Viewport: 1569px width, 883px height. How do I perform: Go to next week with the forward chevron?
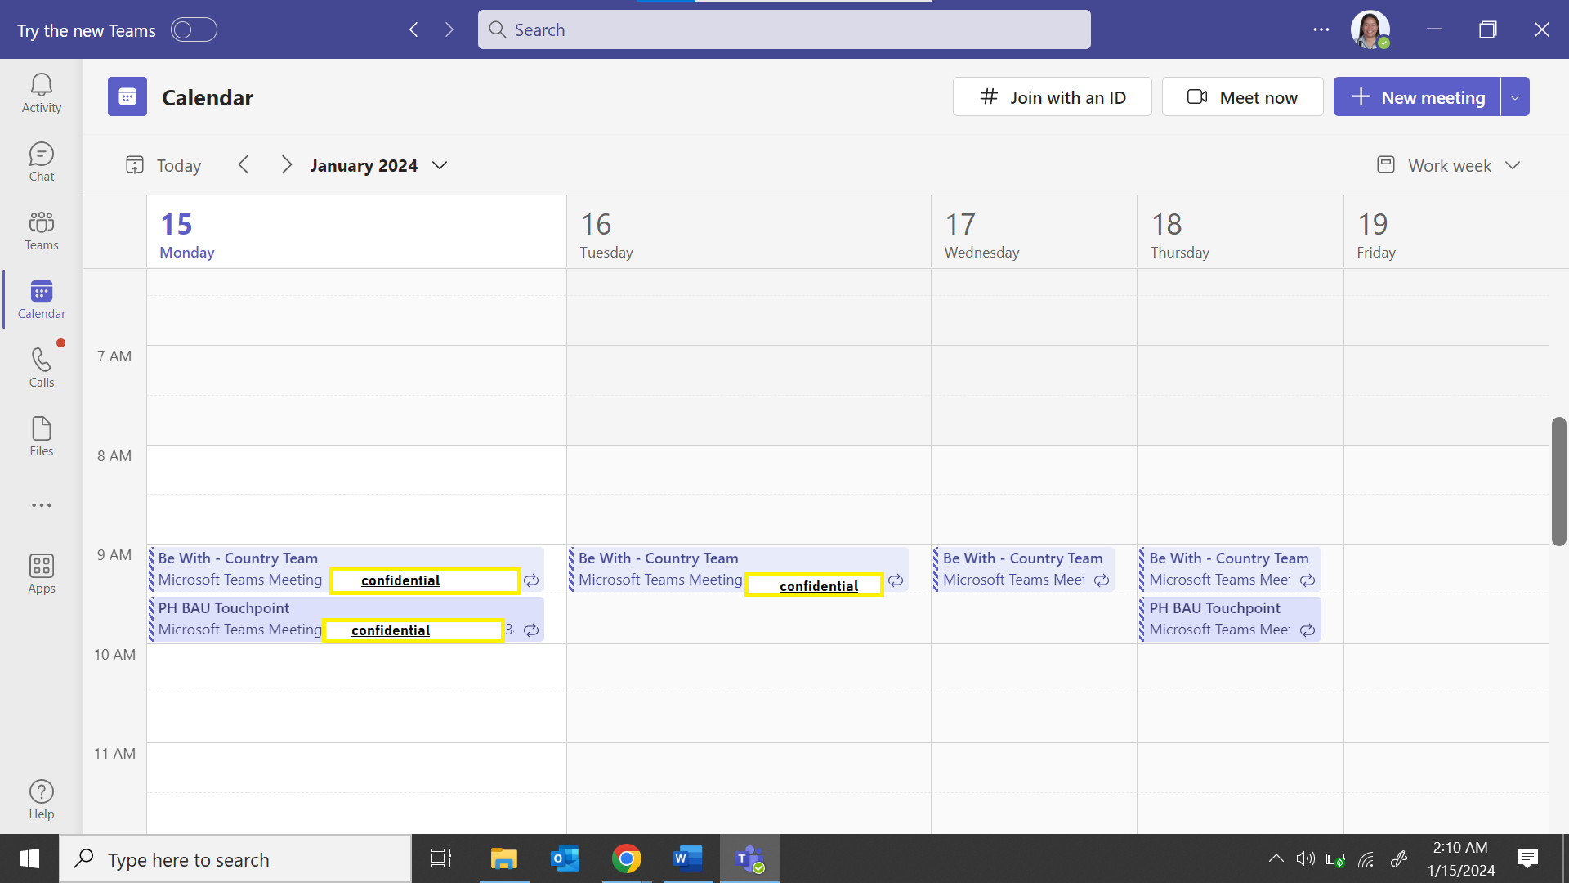click(x=286, y=165)
